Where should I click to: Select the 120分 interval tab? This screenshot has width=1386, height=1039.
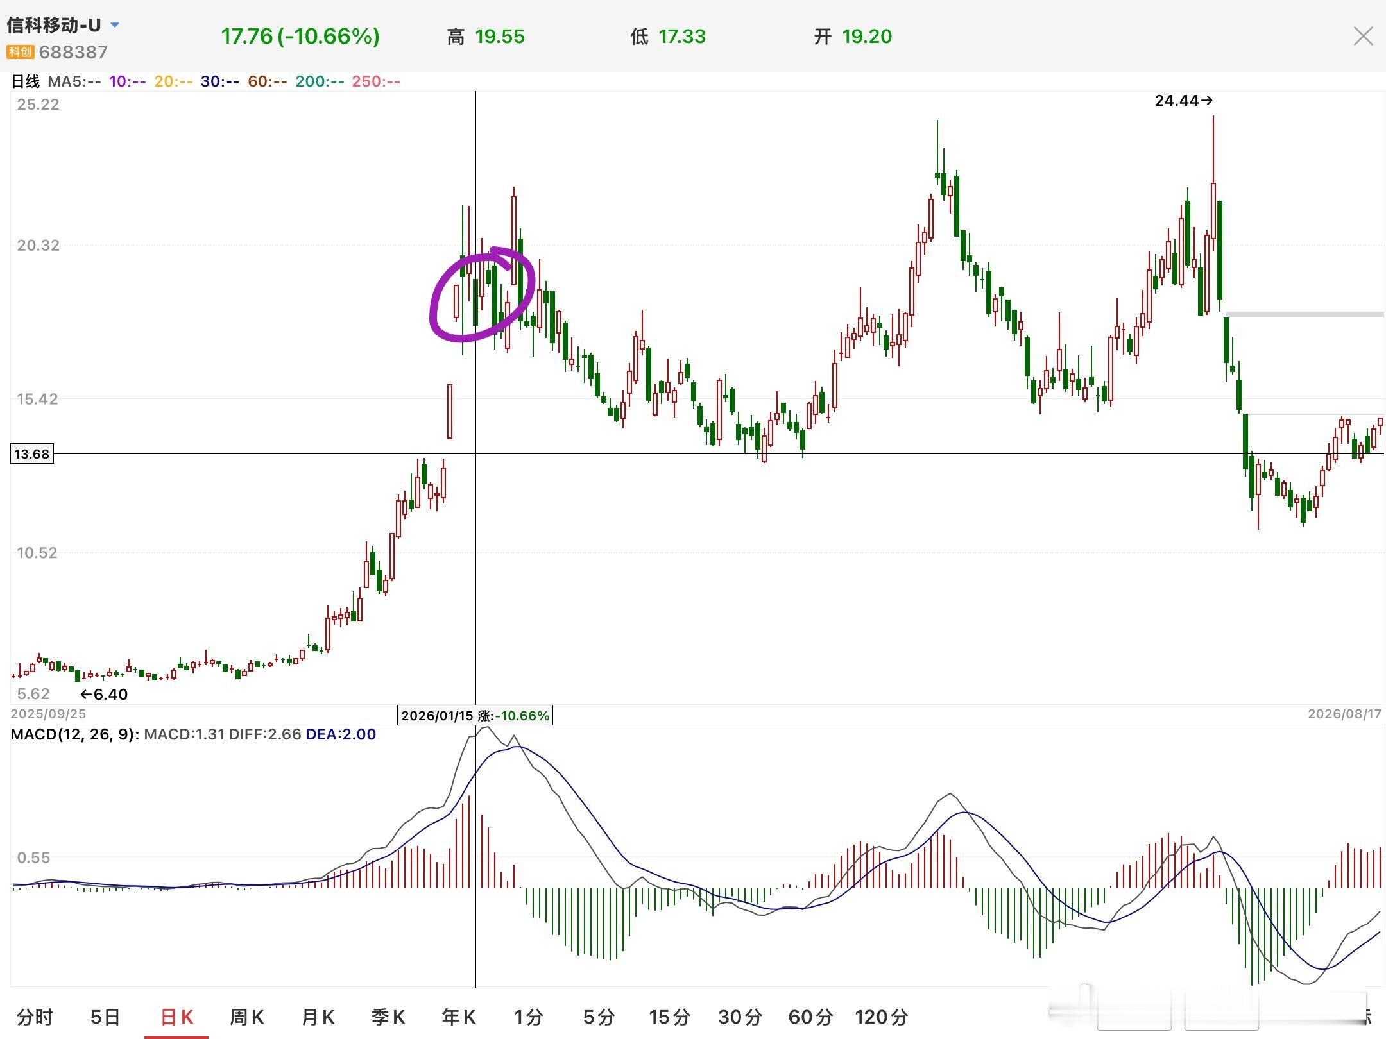point(882,1017)
